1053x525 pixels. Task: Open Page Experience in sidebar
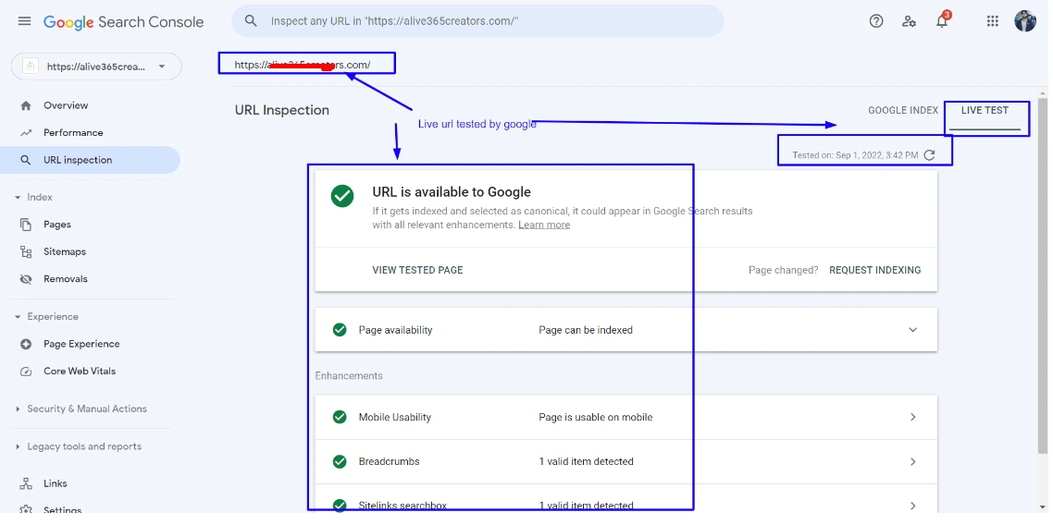click(81, 344)
